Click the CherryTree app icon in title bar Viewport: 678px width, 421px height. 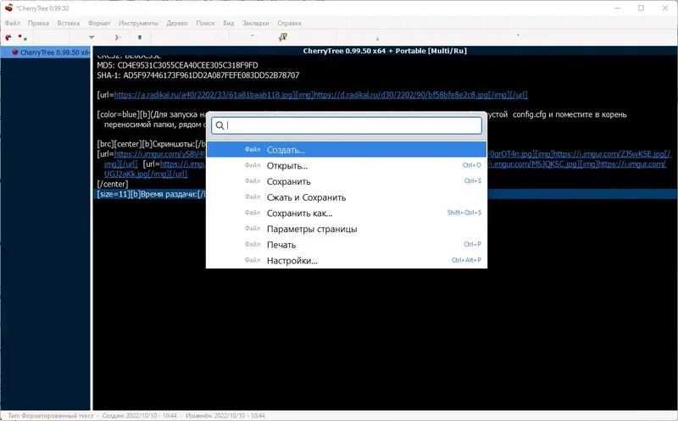pyautogui.click(x=8, y=8)
